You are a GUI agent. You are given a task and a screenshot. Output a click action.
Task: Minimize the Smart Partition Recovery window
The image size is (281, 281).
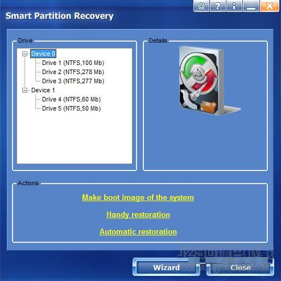(x=251, y=6)
